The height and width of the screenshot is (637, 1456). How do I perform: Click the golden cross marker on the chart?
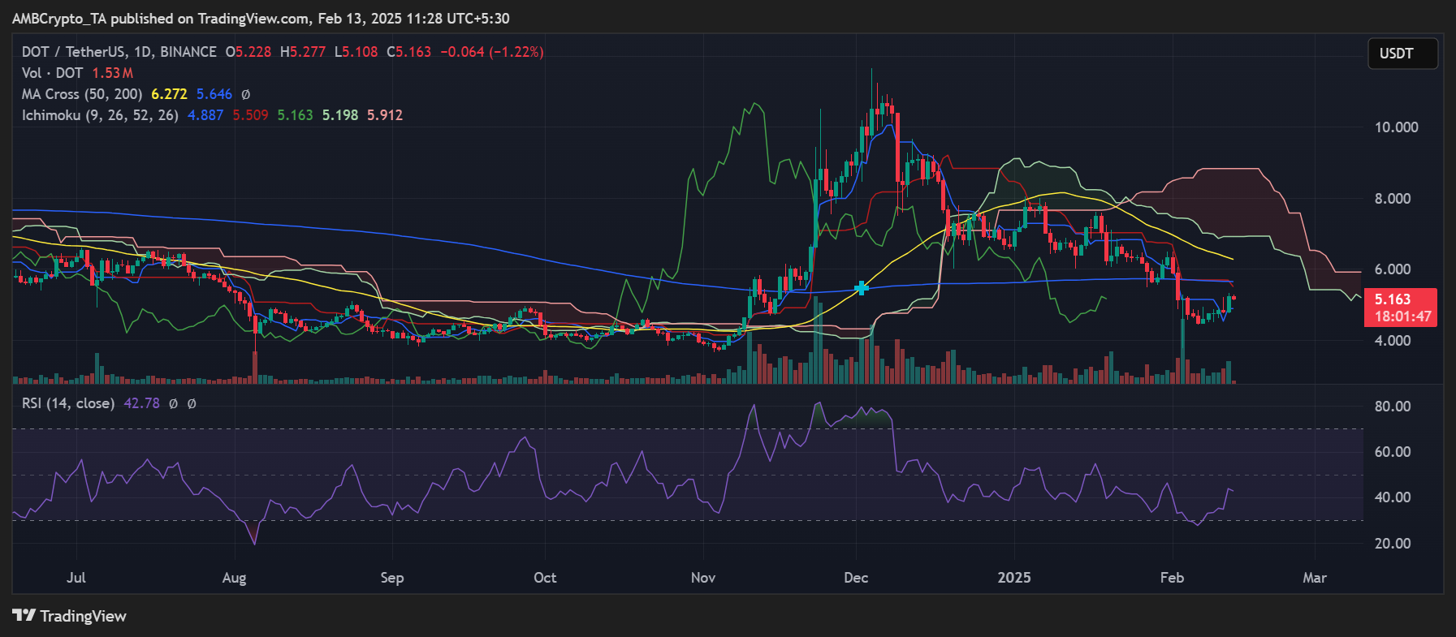pos(862,287)
